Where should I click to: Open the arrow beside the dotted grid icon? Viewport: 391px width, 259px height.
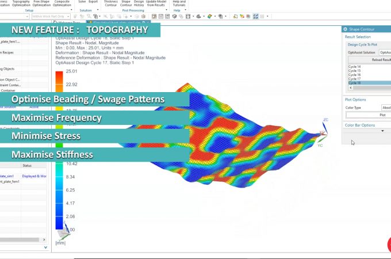click(267, 17)
